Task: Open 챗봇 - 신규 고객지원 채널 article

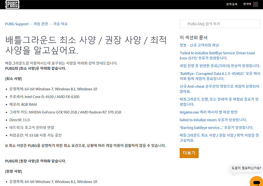Action: click(x=199, y=45)
